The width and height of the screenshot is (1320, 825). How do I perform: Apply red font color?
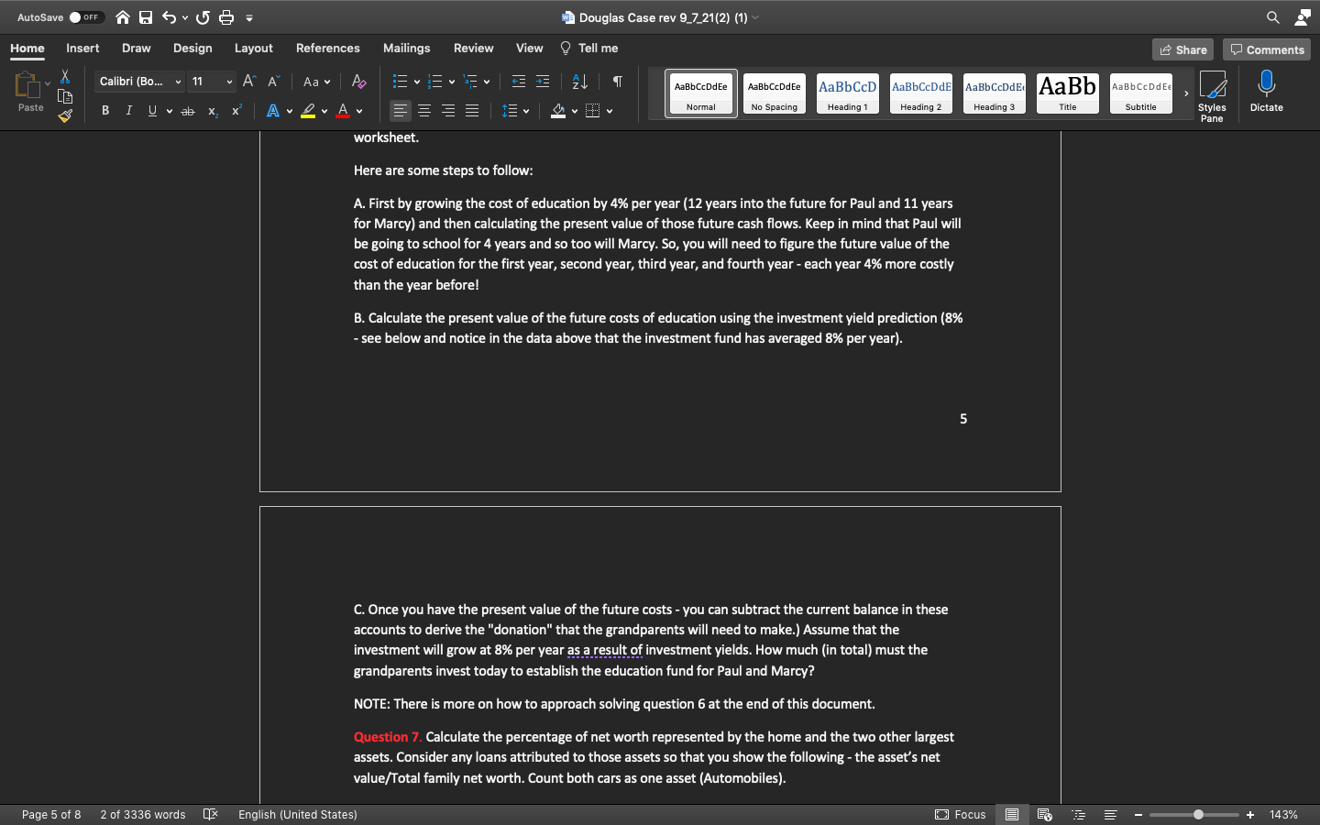pyautogui.click(x=343, y=111)
